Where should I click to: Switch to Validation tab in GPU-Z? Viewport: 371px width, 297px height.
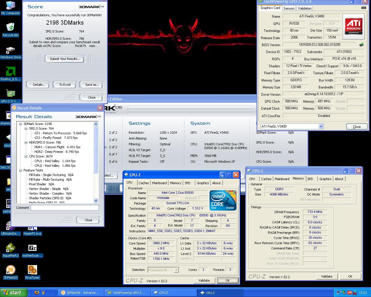click(304, 8)
